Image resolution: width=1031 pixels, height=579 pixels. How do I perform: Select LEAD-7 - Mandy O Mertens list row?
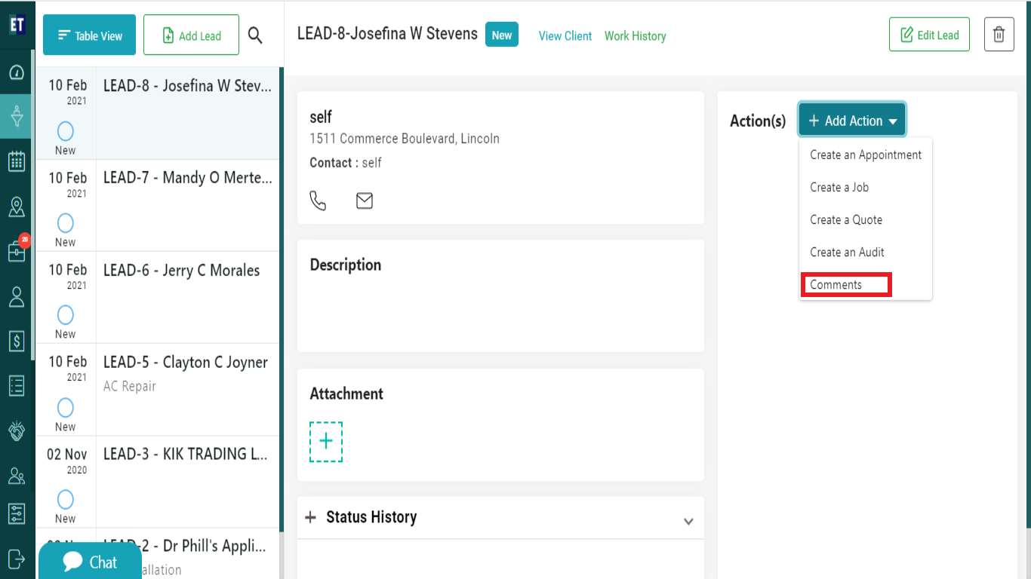(158, 205)
